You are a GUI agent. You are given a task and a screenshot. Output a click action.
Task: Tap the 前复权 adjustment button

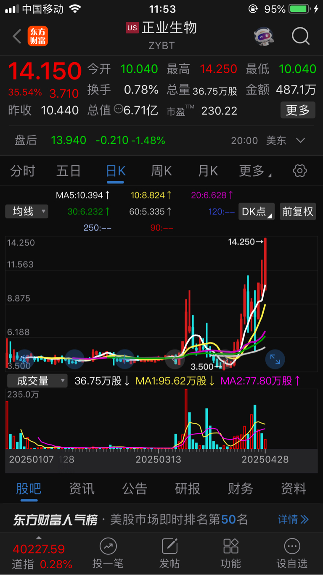tap(298, 212)
